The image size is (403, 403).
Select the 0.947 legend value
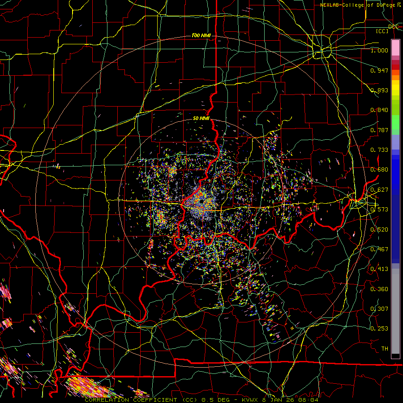point(379,70)
